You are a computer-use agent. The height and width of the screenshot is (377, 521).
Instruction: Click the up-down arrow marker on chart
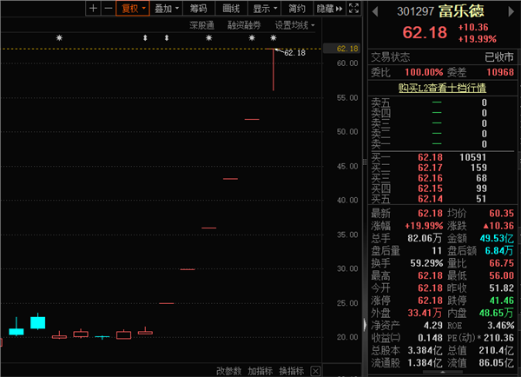tap(145, 38)
